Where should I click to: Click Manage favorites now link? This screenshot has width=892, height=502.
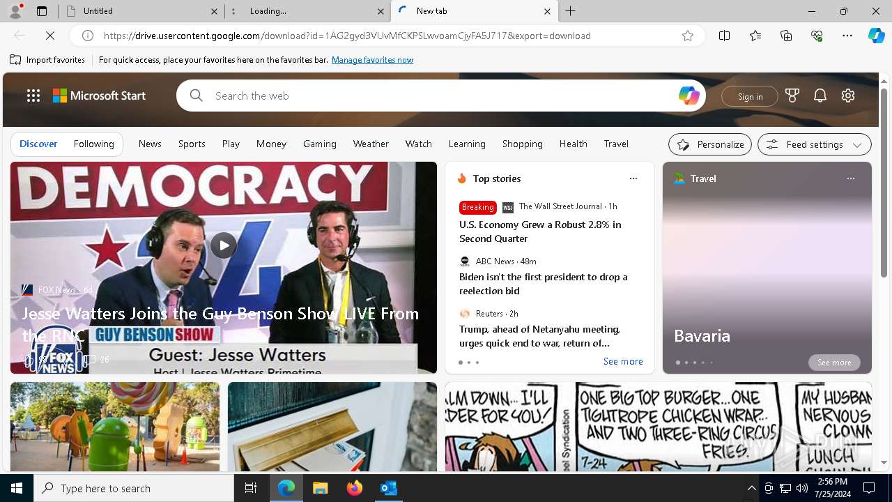372,60
